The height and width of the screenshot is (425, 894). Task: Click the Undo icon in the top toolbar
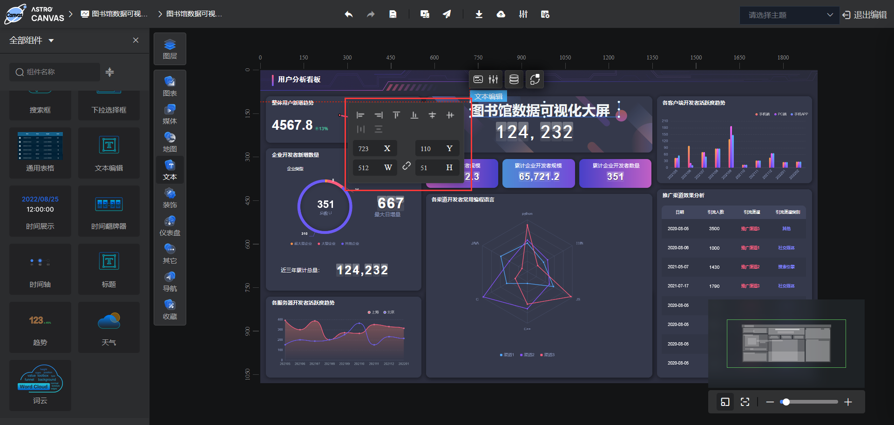tap(348, 14)
